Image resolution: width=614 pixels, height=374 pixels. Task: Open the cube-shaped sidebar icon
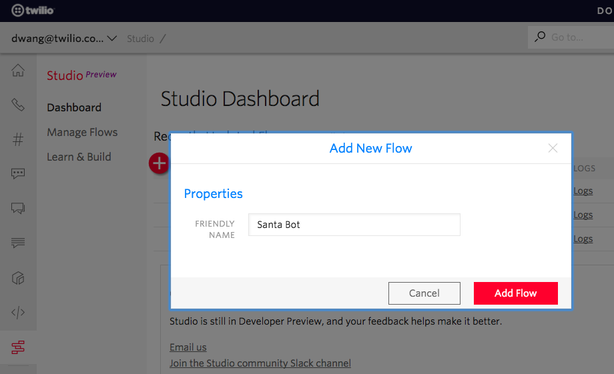(18, 278)
